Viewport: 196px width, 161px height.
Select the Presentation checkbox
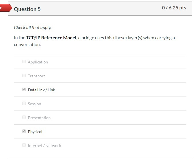click(x=24, y=117)
